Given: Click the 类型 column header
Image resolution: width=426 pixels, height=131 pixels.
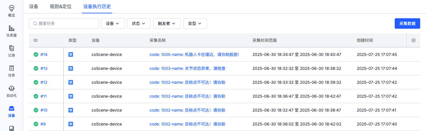Looking at the screenshot, I should [72, 40].
